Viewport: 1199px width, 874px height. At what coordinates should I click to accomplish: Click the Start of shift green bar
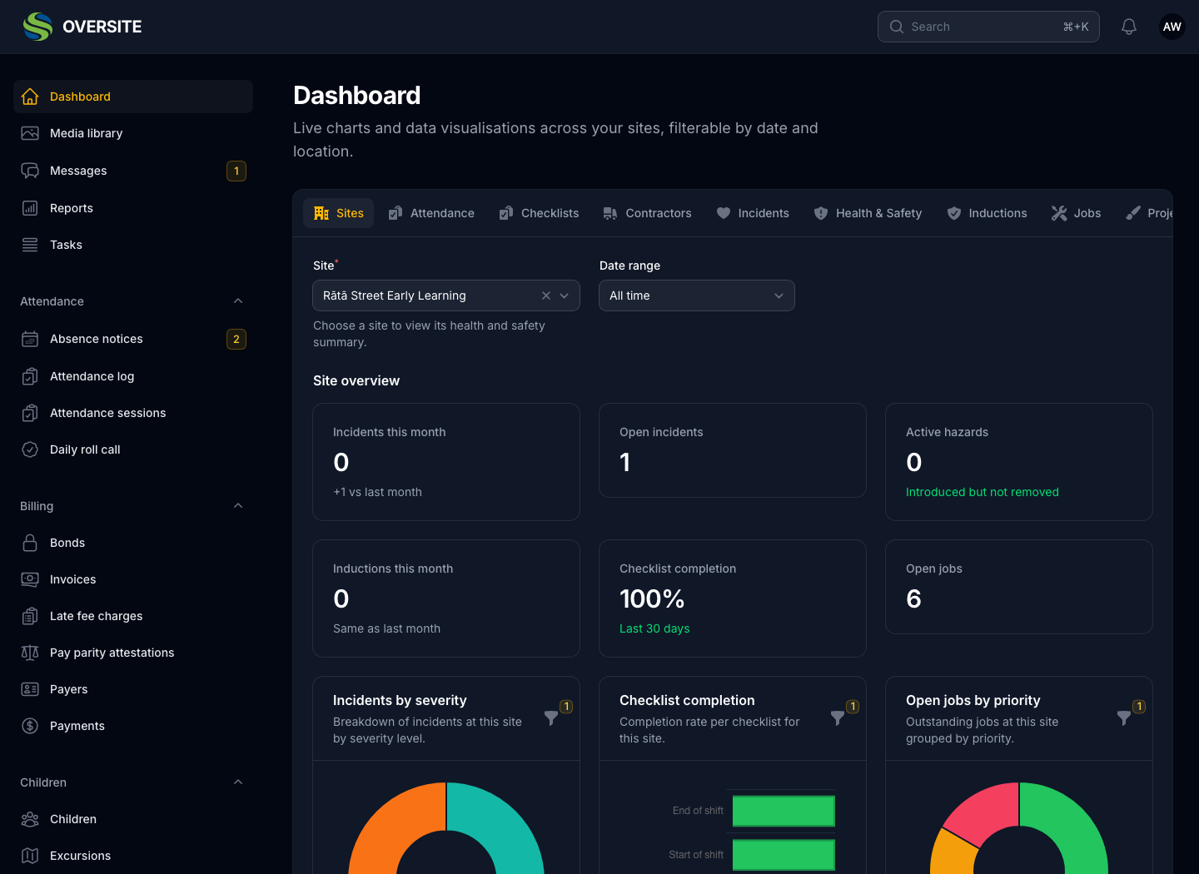pos(784,855)
